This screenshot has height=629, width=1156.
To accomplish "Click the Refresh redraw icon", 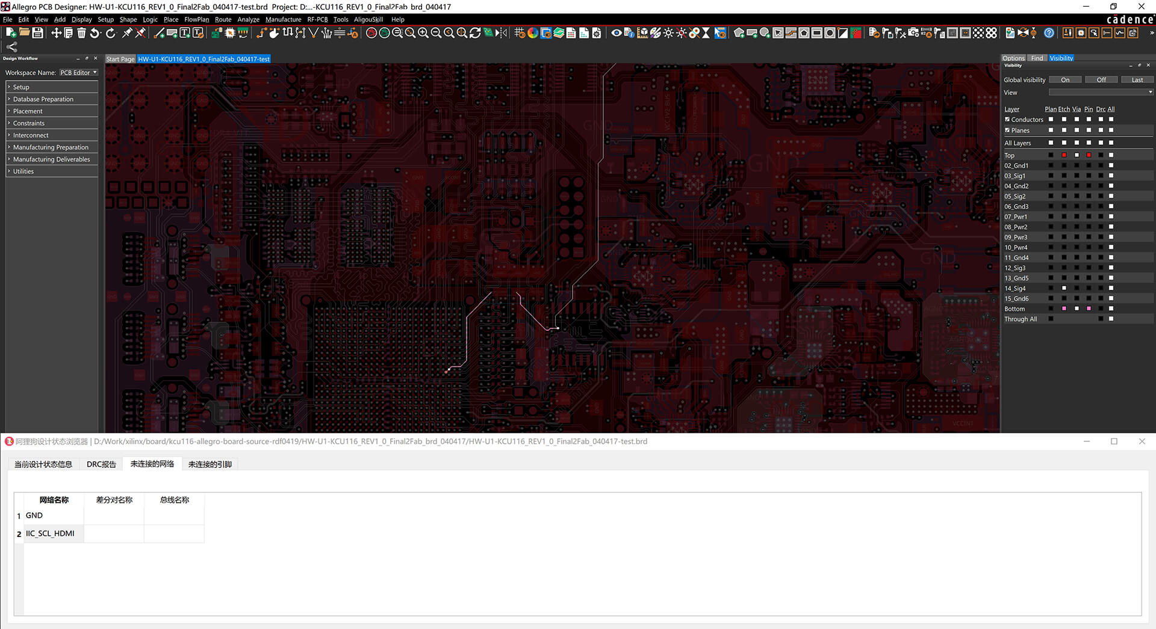I will tap(475, 32).
